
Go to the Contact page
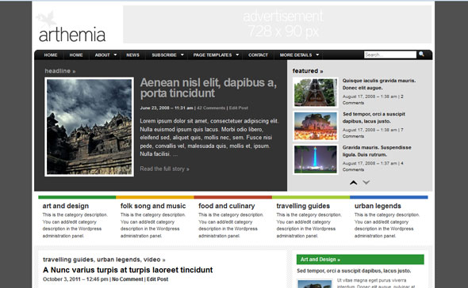tap(258, 55)
